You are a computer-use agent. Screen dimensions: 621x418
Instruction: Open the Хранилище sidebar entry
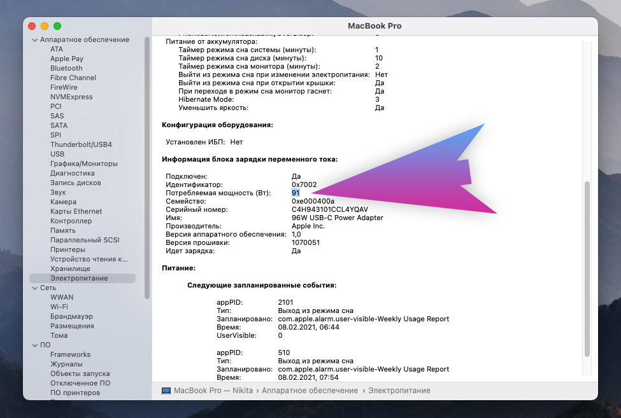tap(69, 268)
